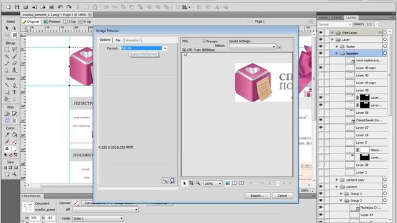Select the Paint Bucket tool in Colors section
This screenshot has height=223, width=397.
14,134
